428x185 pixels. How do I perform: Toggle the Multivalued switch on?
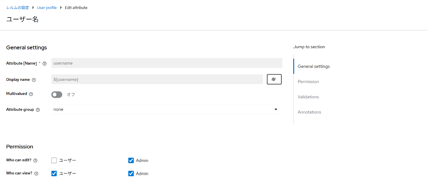tap(57, 95)
